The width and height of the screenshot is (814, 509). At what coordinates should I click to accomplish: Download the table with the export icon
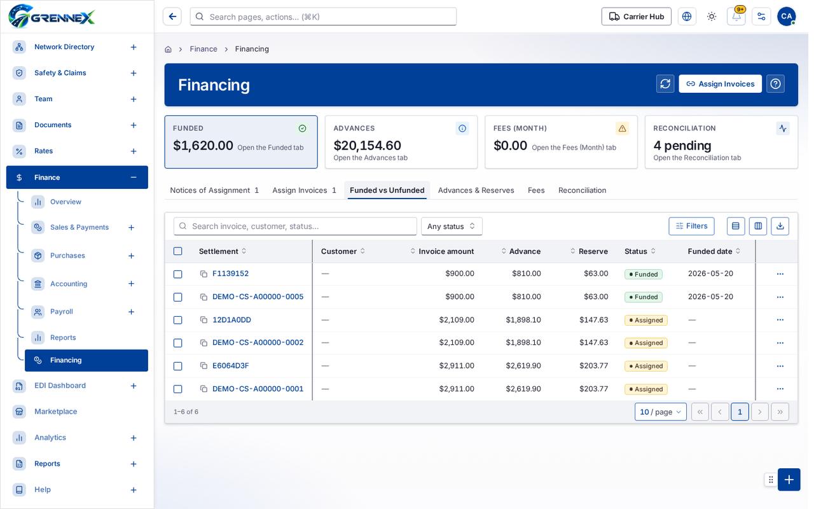780,226
